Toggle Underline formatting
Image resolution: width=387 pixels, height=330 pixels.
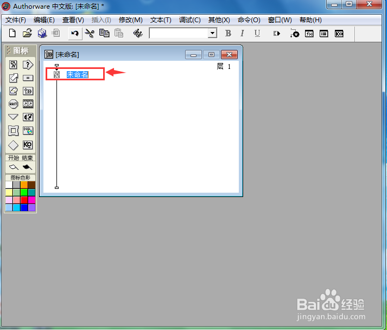point(257,33)
